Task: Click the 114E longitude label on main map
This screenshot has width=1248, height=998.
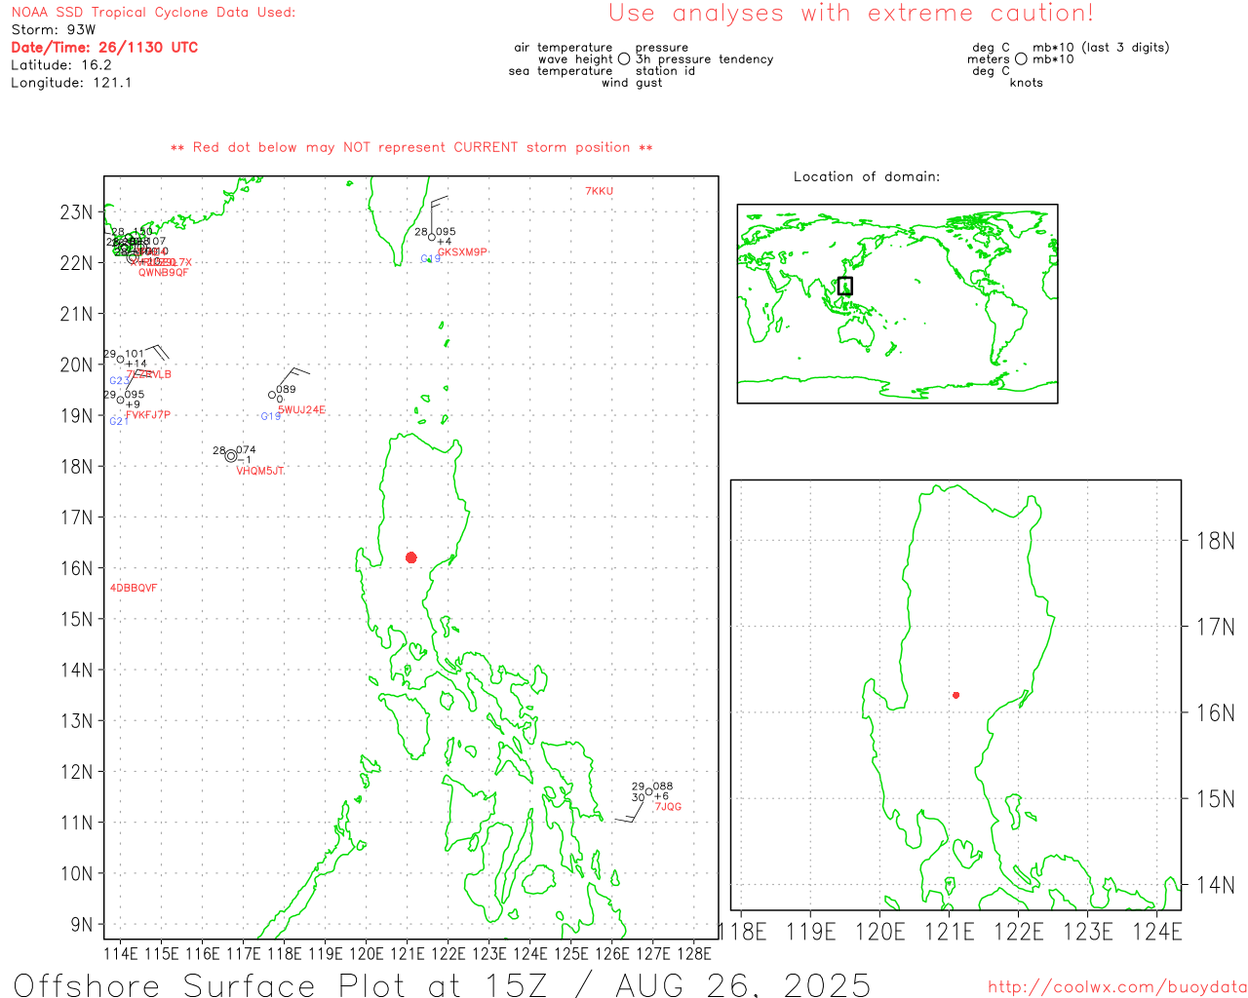Action: pyautogui.click(x=121, y=953)
